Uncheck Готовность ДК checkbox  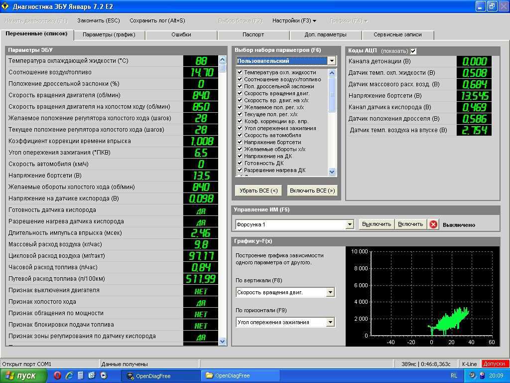(x=240, y=163)
